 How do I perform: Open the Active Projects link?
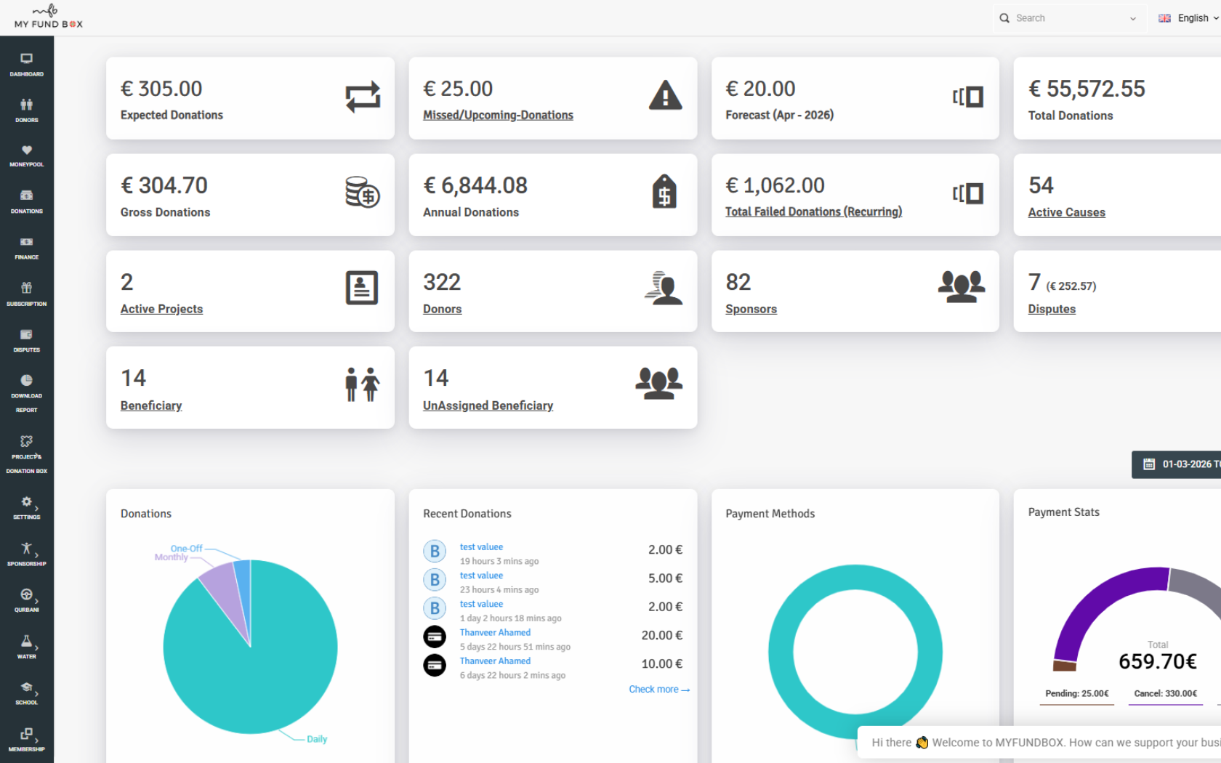click(x=161, y=309)
